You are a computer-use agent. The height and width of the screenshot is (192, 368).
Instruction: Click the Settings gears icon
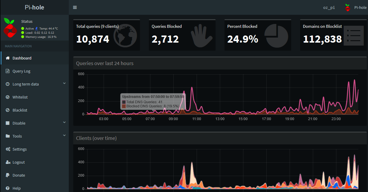[8, 149]
